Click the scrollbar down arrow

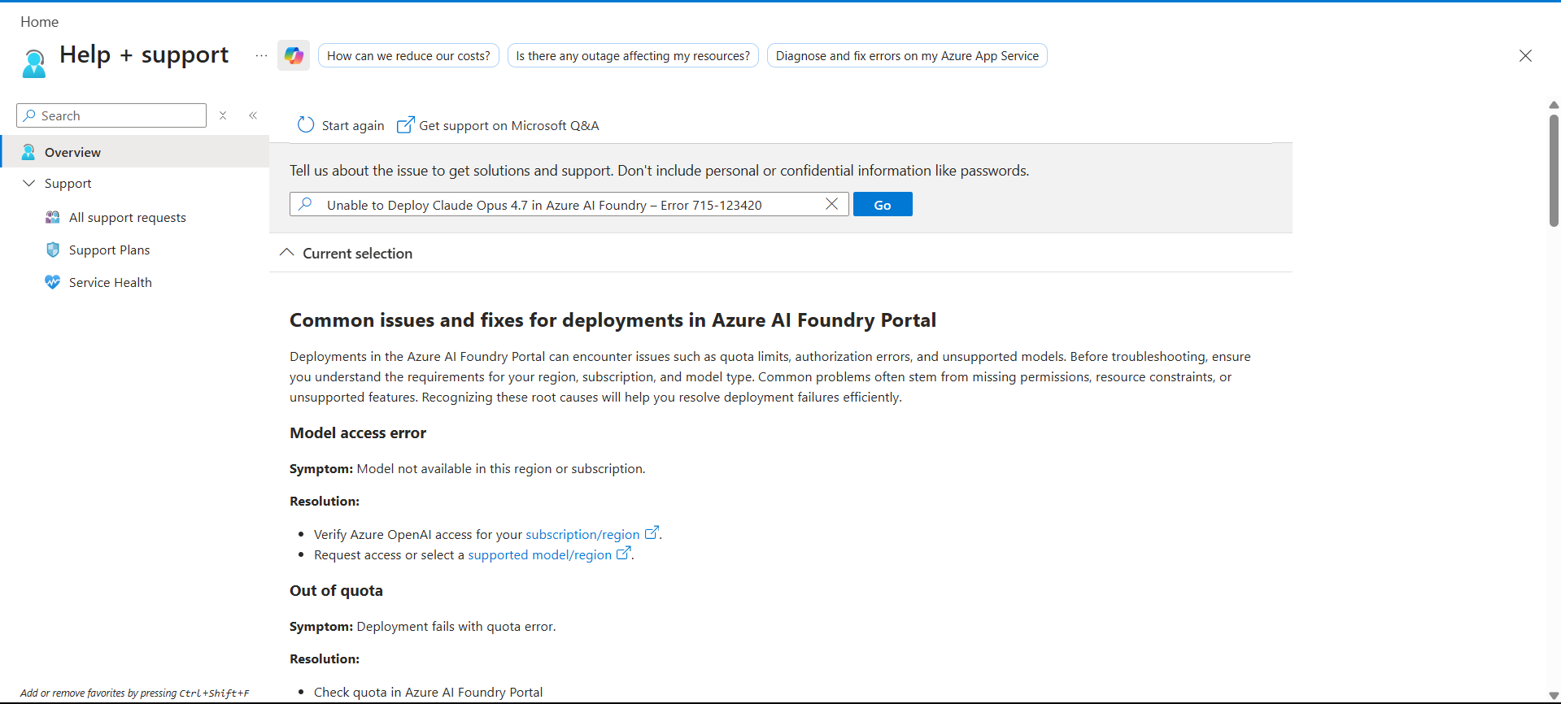pos(1554,696)
